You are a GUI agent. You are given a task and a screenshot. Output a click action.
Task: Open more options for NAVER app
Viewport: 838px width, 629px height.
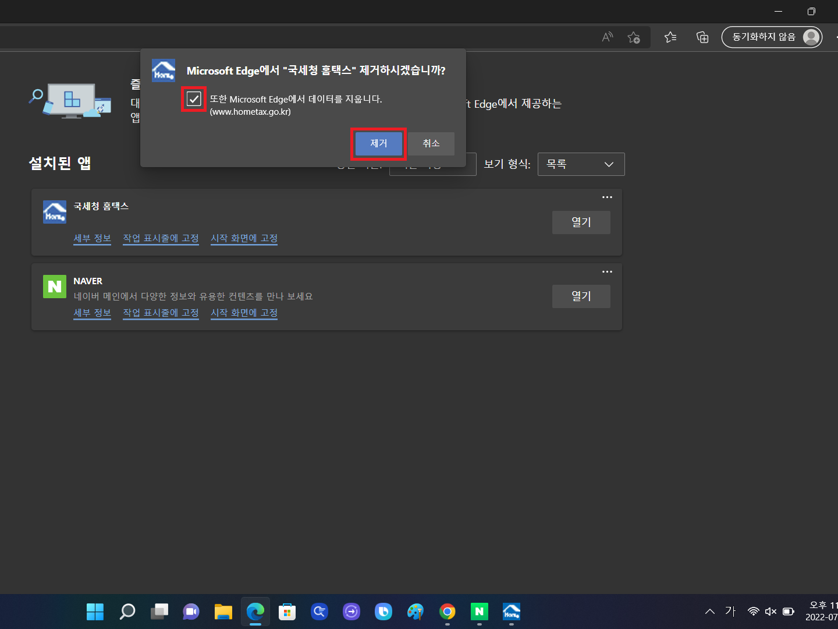(x=607, y=271)
